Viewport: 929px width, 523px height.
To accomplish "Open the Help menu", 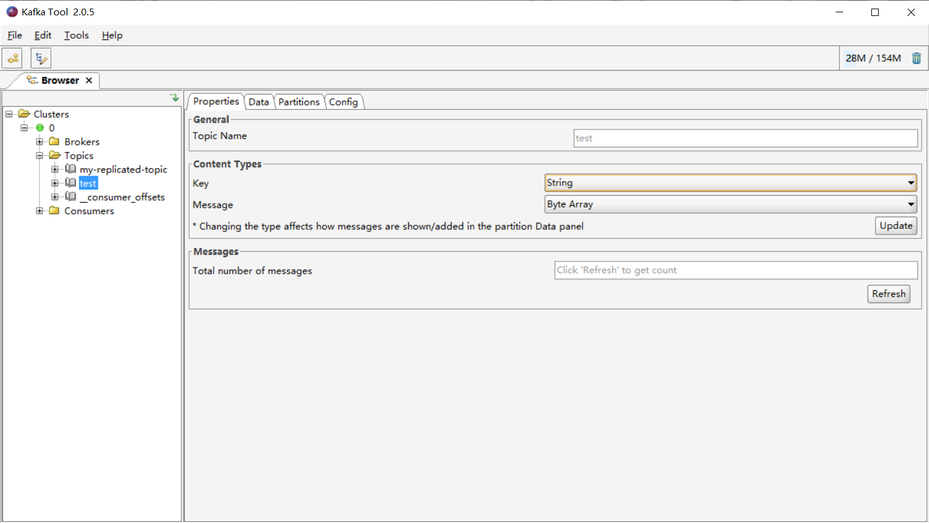I will 112,35.
